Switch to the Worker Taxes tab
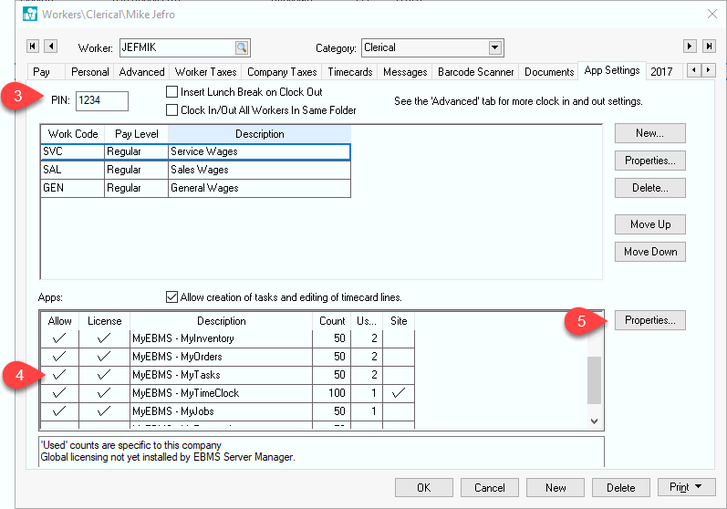 click(205, 72)
